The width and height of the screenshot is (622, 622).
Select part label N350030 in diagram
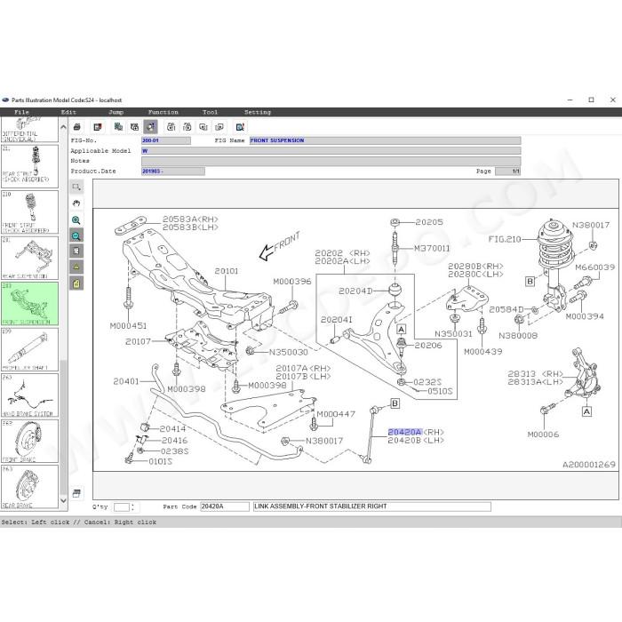point(289,352)
